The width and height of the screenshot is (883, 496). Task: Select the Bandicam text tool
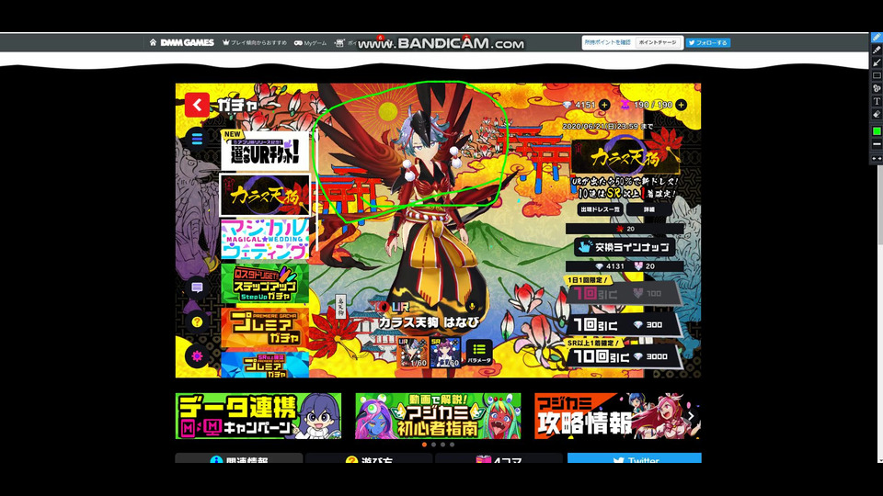(877, 102)
